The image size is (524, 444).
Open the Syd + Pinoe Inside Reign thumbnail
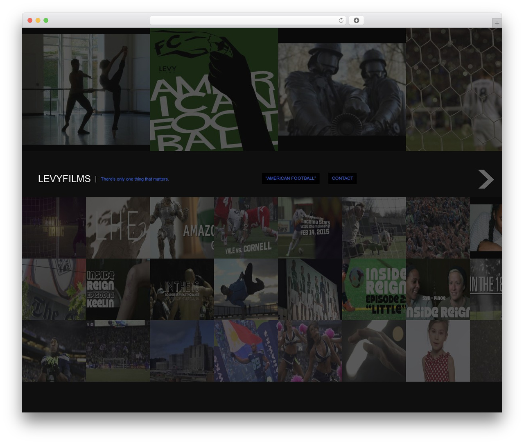tap(438, 289)
